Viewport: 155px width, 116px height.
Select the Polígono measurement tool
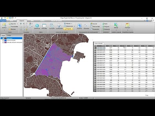[x=106, y=26]
